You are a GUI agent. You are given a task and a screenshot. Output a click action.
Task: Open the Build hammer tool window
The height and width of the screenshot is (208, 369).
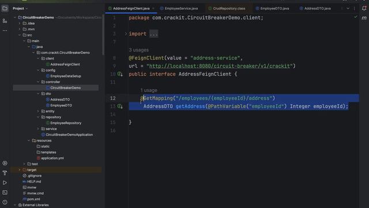click(x=5, y=173)
